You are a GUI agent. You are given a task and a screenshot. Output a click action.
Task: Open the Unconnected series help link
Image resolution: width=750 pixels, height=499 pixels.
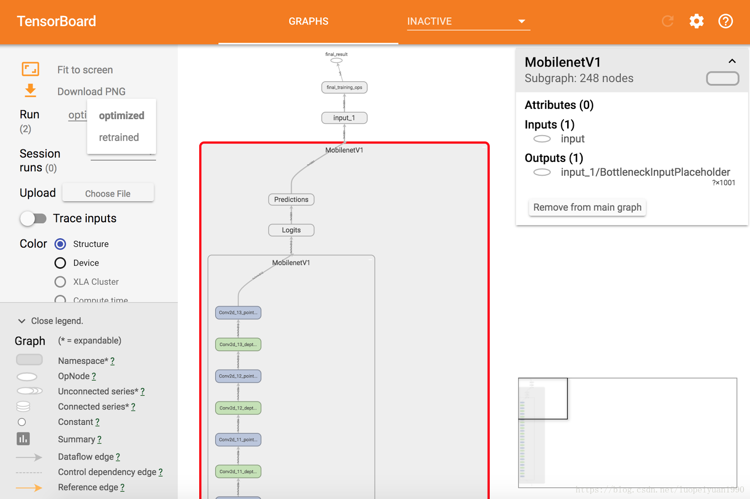click(x=142, y=392)
